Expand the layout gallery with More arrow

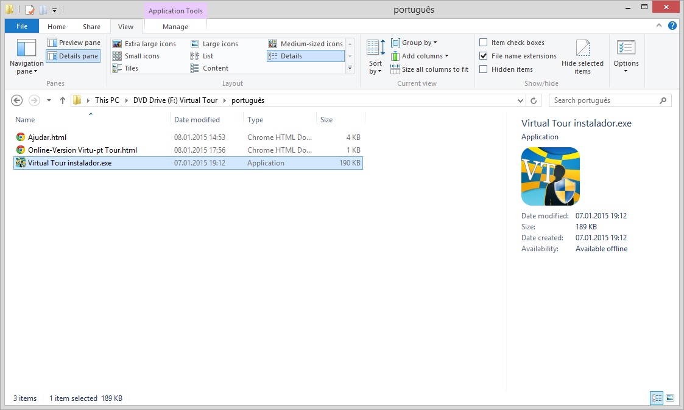[350, 68]
